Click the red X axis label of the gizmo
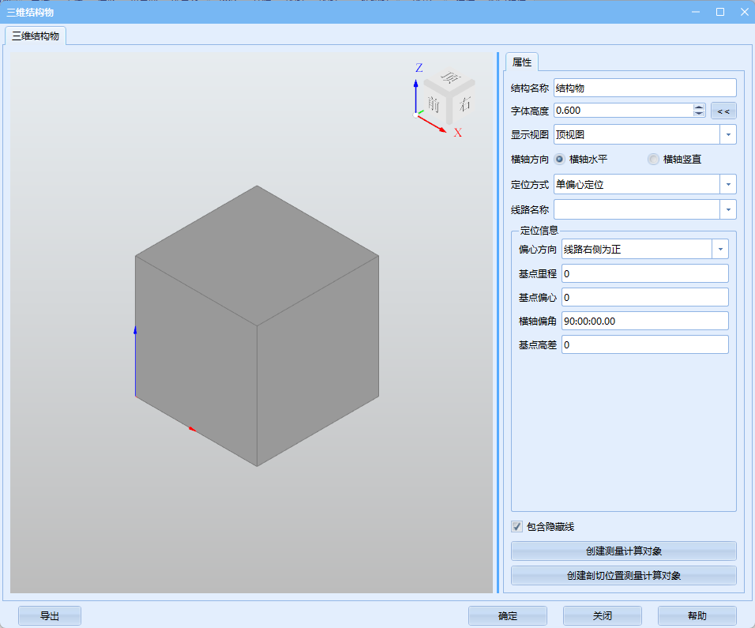The image size is (755, 628). 457,133
